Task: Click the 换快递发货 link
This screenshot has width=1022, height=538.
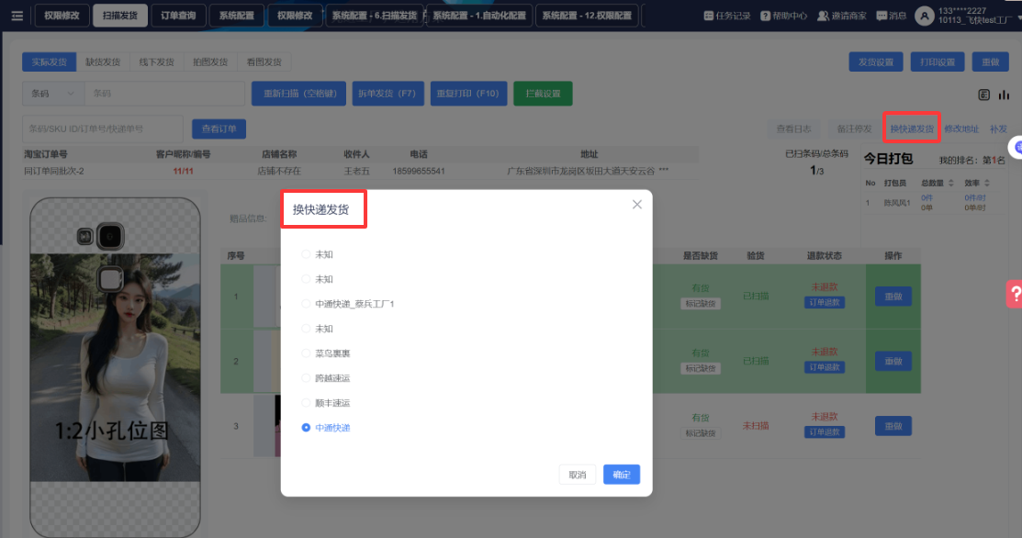Action: click(x=912, y=129)
